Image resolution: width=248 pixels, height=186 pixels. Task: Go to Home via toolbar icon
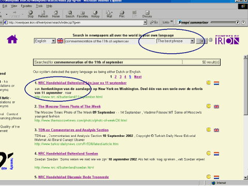click(x=56, y=14)
